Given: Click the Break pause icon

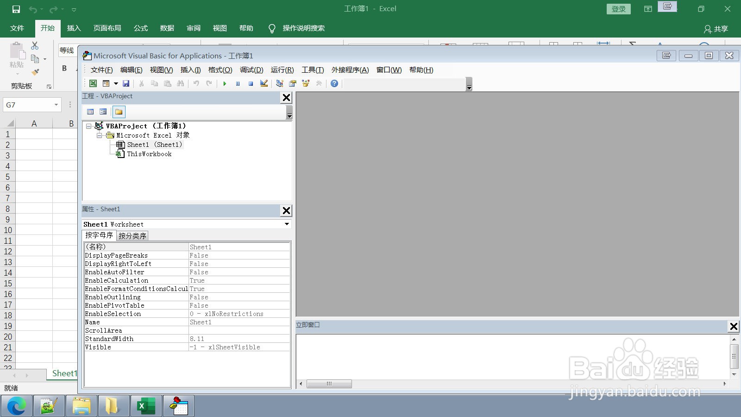Looking at the screenshot, I should coord(238,83).
